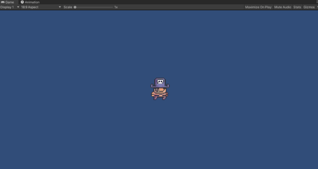Click the 1x scale value
The width and height of the screenshot is (318, 169).
tap(116, 7)
